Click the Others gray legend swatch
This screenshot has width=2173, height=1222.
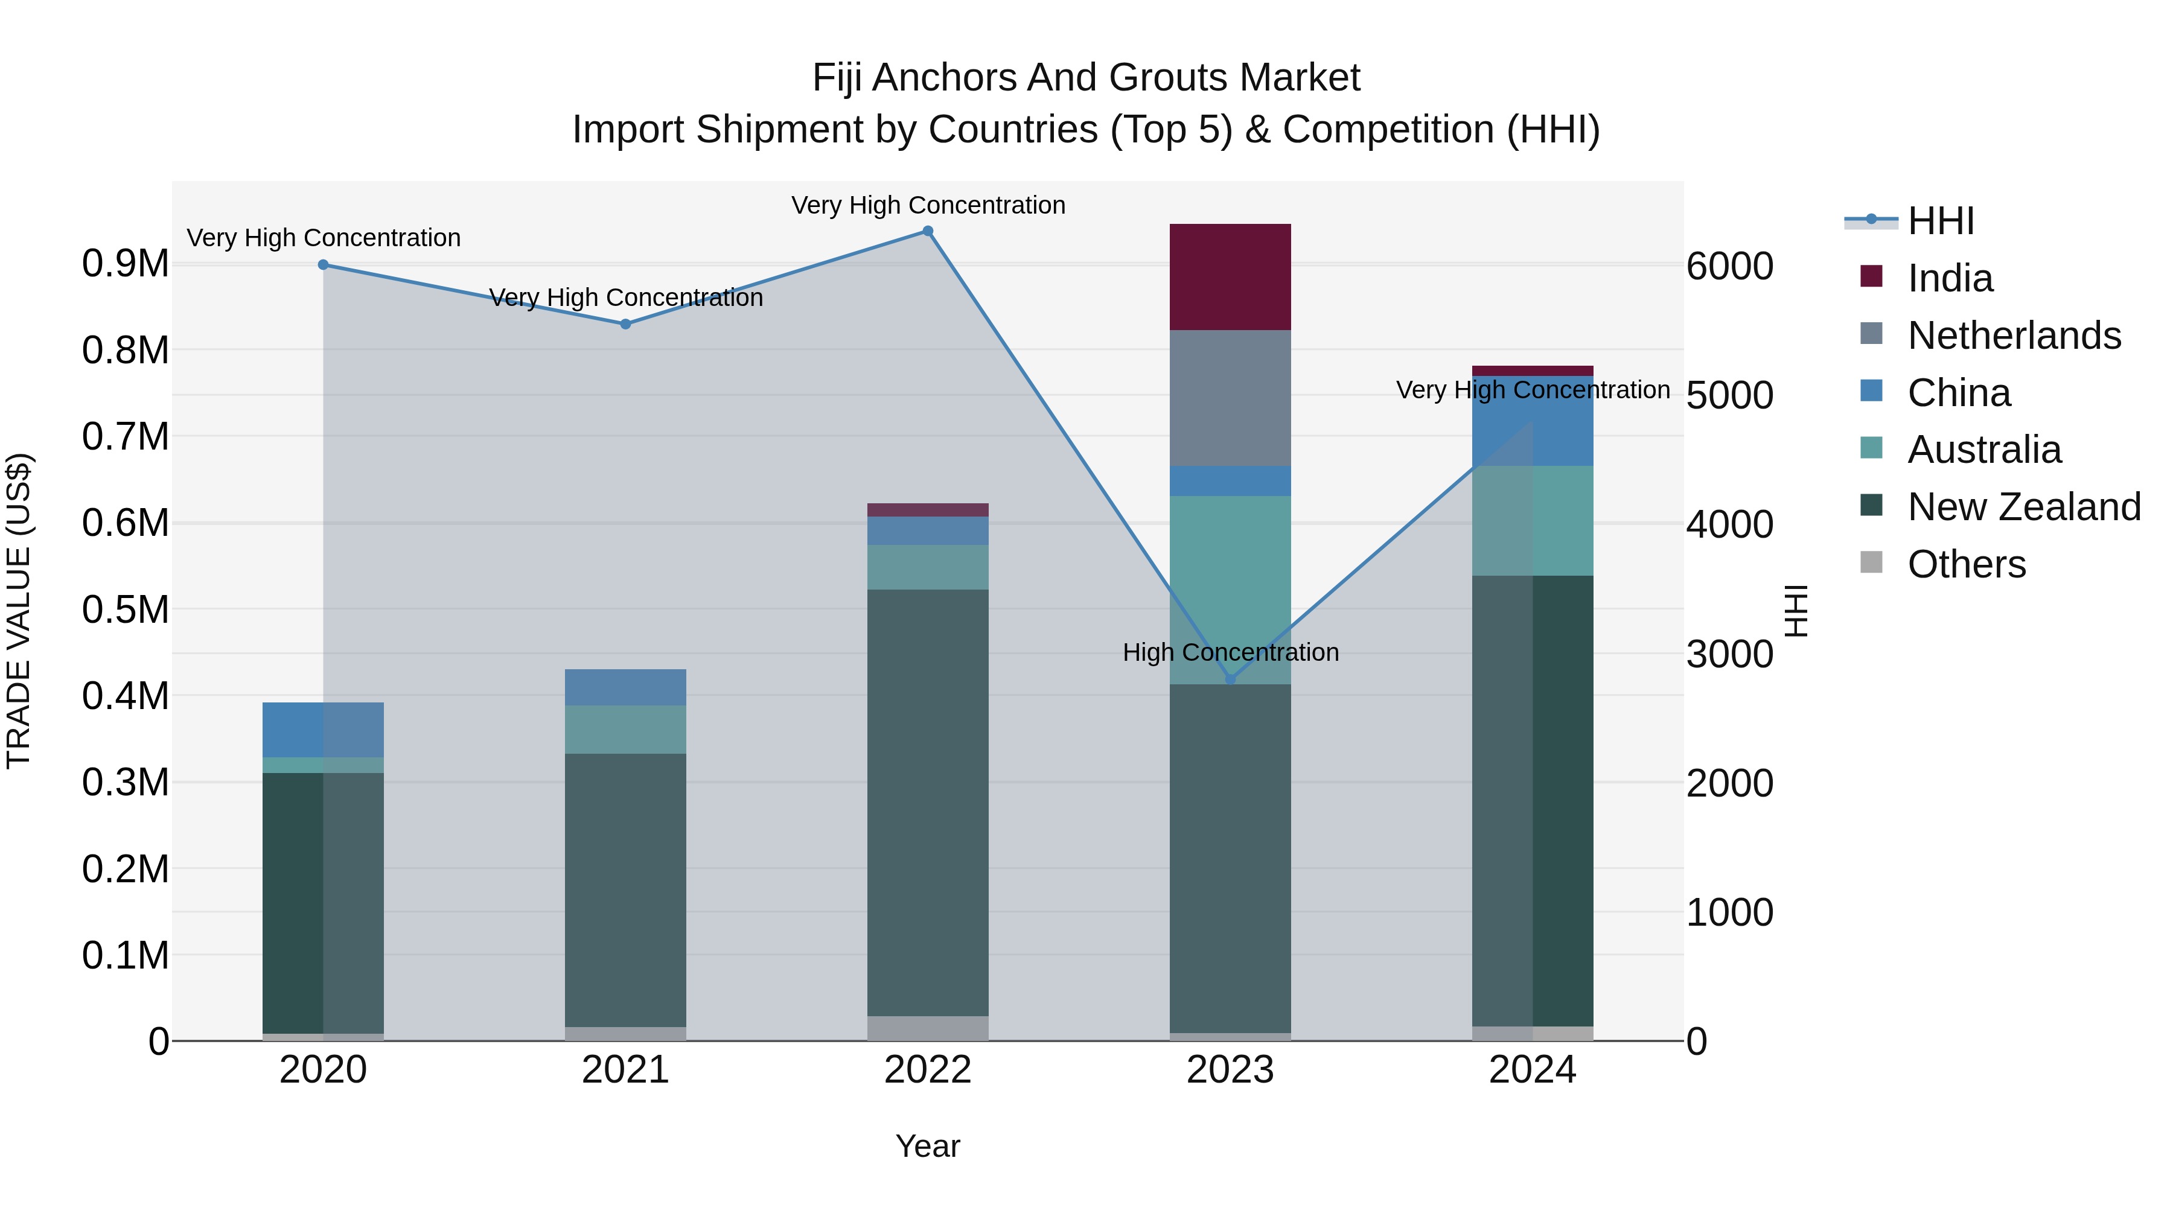[1871, 562]
